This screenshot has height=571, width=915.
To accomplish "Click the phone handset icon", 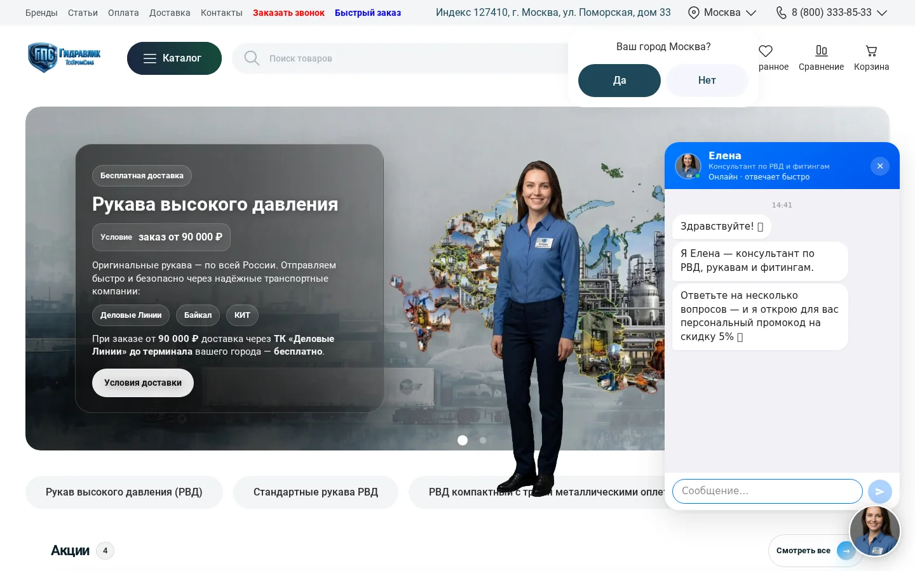I will point(782,13).
